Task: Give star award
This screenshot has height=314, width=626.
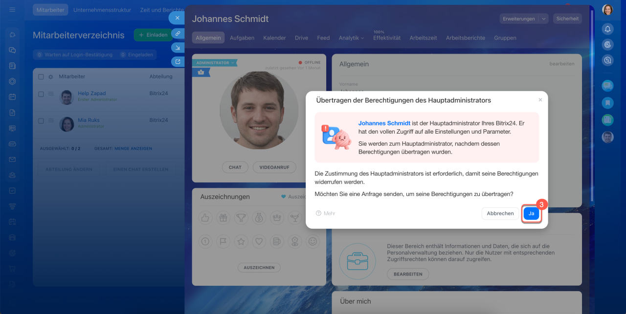Action: [x=241, y=241]
